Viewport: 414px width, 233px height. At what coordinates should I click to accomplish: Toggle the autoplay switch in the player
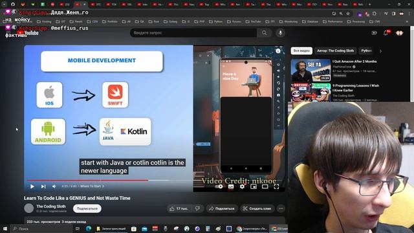coord(219,186)
